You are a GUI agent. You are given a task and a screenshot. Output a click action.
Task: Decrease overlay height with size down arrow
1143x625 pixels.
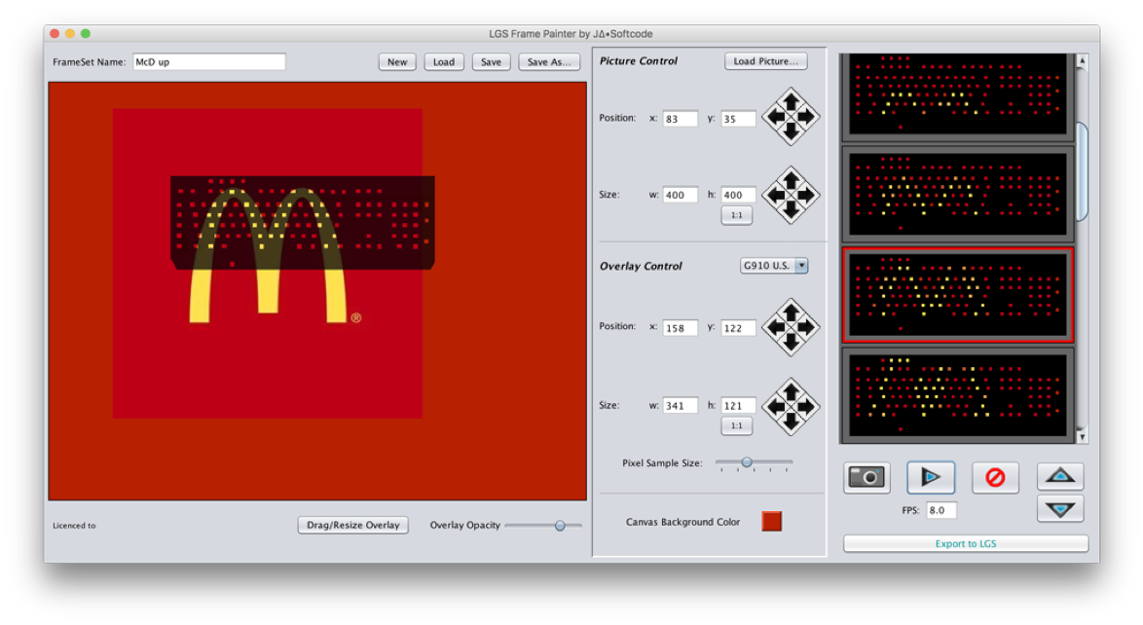(791, 423)
